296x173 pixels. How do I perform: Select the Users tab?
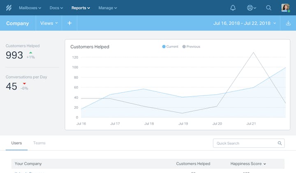16,143
